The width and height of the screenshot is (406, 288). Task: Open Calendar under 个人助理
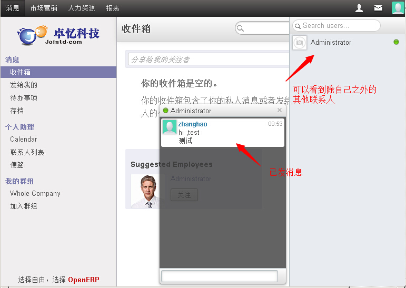pos(24,139)
